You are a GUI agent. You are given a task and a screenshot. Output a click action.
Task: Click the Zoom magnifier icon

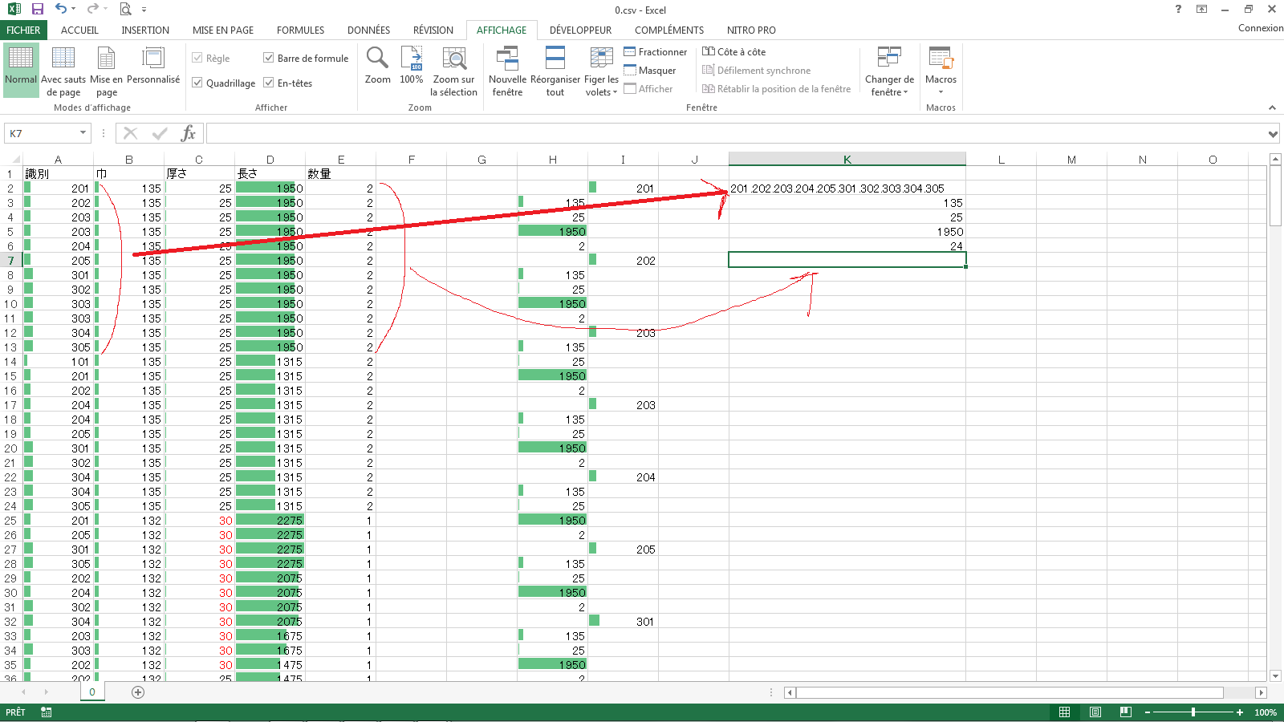click(x=377, y=59)
